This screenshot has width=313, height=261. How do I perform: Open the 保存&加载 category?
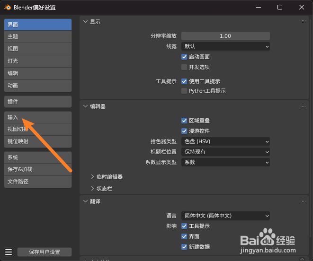[38, 170]
